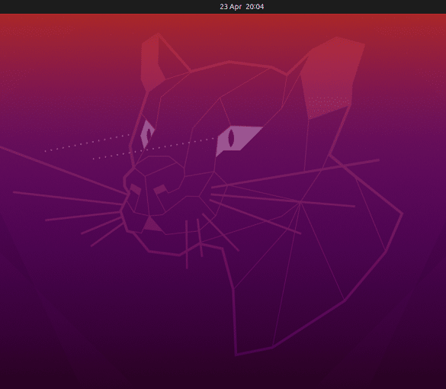Viewport: 446px width, 389px height.
Task: Open the clock showing 23 Apr 20:04
Action: (242, 7)
